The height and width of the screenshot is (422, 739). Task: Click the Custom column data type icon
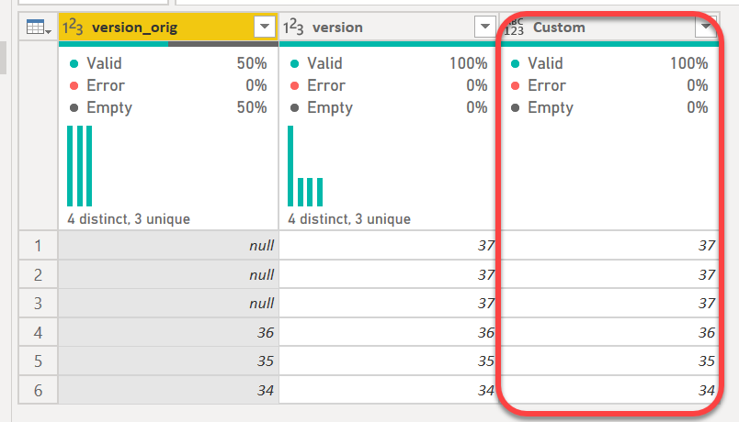(x=514, y=28)
